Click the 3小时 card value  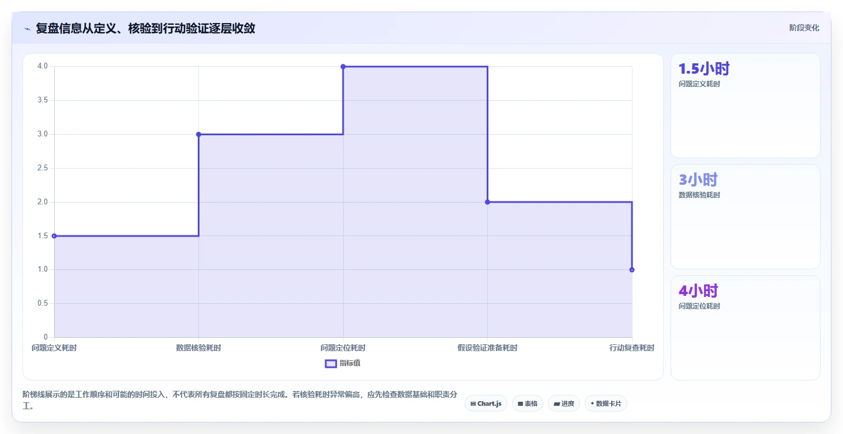tap(698, 180)
